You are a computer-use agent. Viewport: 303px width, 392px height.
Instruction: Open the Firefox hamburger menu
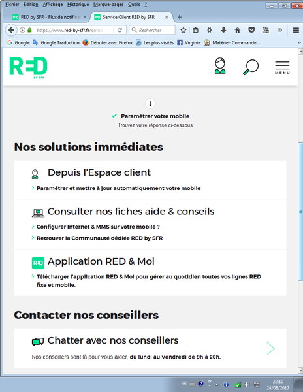[x=296, y=30]
